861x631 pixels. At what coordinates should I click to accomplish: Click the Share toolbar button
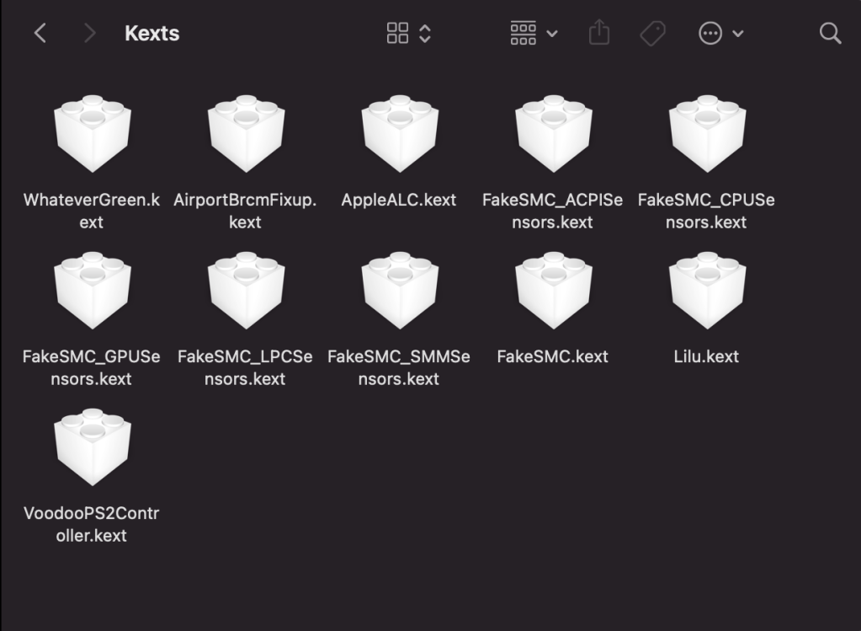click(x=598, y=34)
